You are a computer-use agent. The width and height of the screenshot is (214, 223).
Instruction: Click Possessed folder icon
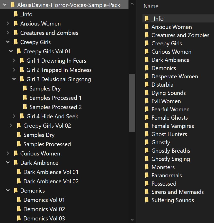(147, 183)
